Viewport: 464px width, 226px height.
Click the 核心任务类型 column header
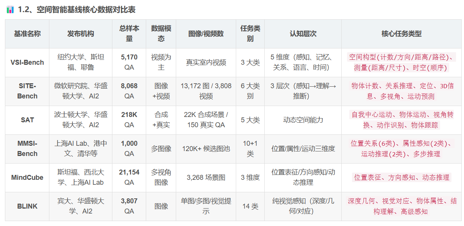tap(401, 34)
